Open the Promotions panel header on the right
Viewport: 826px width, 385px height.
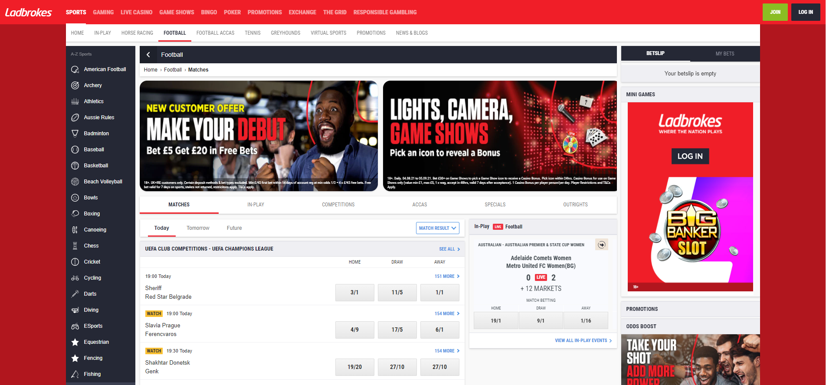point(690,309)
